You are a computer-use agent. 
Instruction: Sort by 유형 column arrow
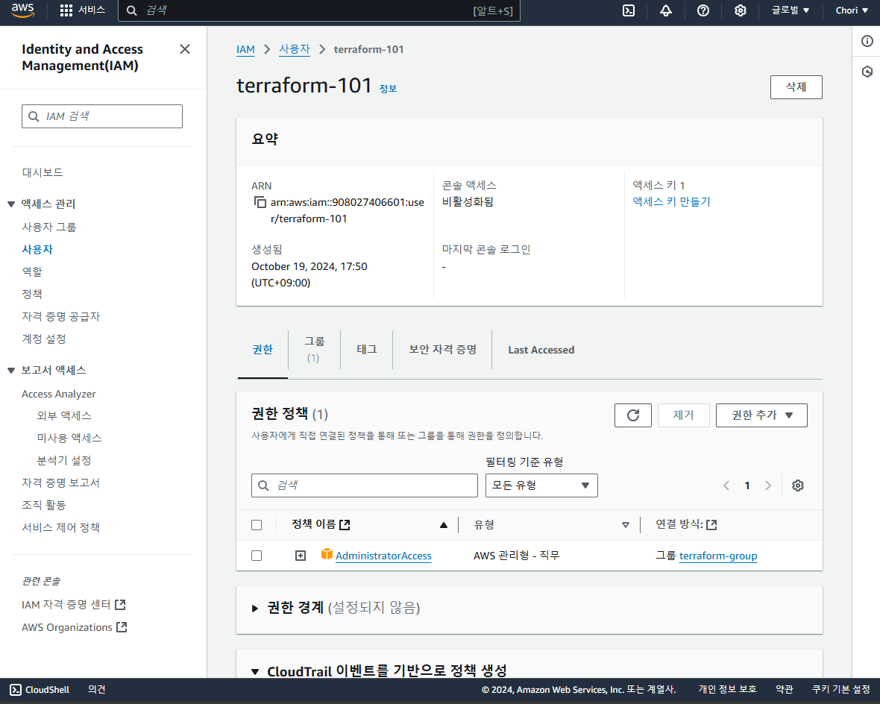pyautogui.click(x=625, y=525)
